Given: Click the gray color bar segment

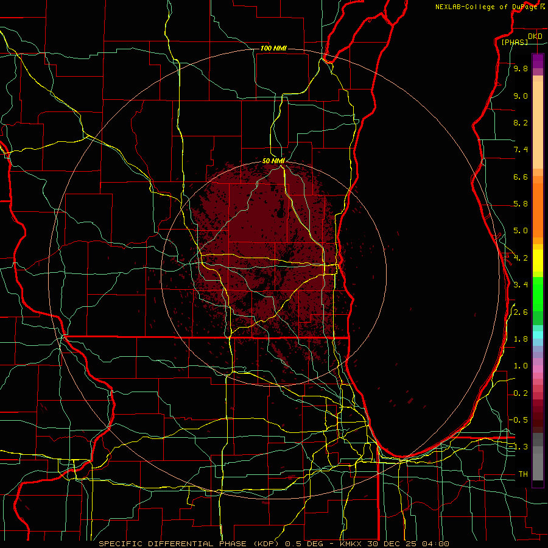Looking at the screenshot, I should 538,463.
